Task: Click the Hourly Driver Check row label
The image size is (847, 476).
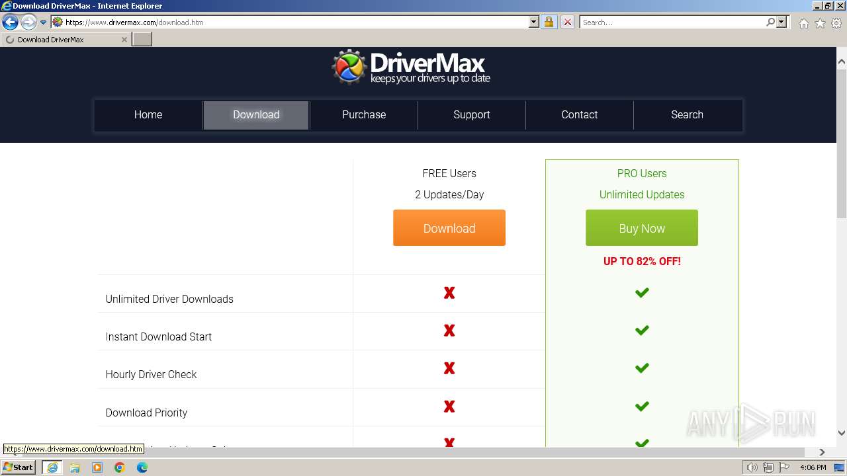Action: click(152, 374)
